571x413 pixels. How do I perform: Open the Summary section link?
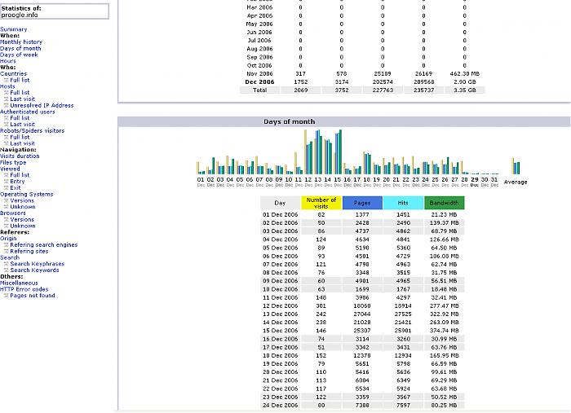tap(14, 29)
